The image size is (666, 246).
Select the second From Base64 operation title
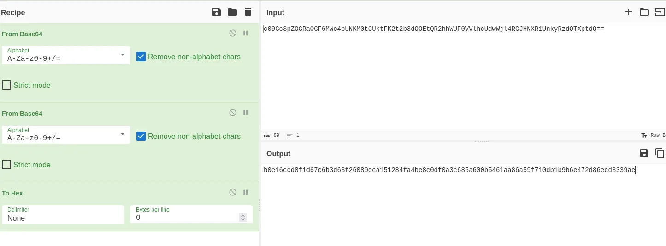(22, 114)
